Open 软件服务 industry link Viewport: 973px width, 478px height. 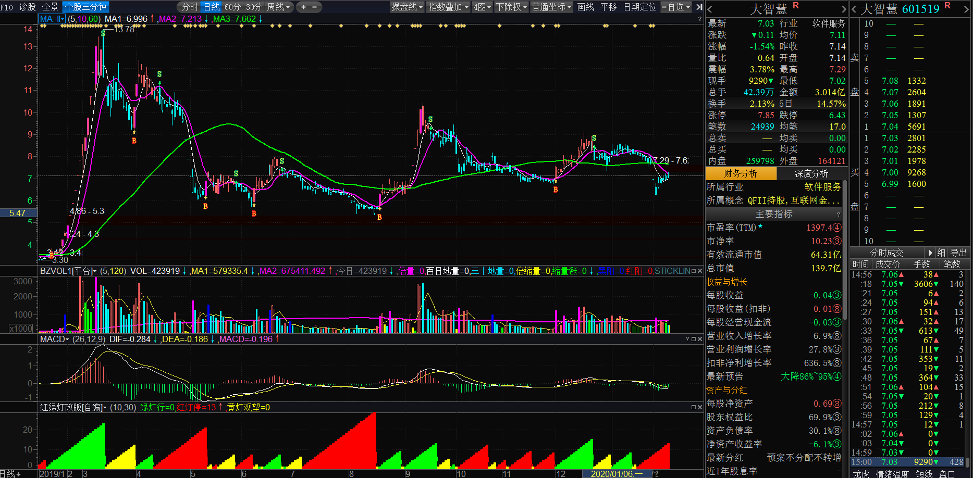coord(822,187)
